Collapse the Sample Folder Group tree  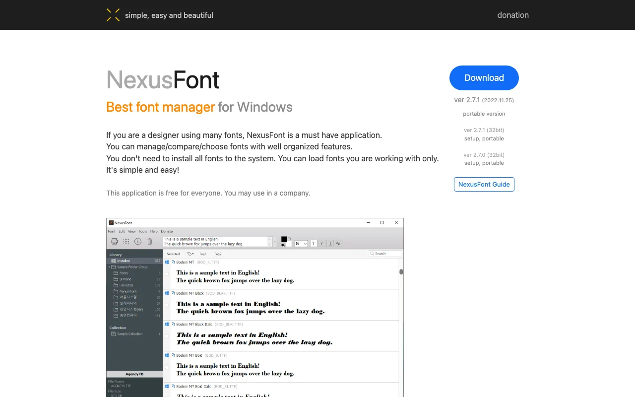[x=109, y=267]
